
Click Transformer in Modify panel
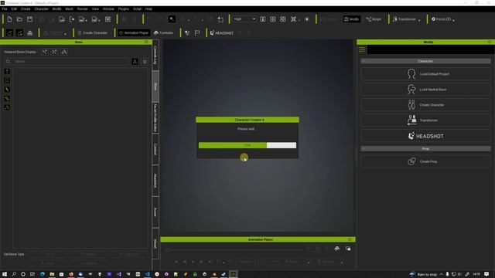coord(426,120)
